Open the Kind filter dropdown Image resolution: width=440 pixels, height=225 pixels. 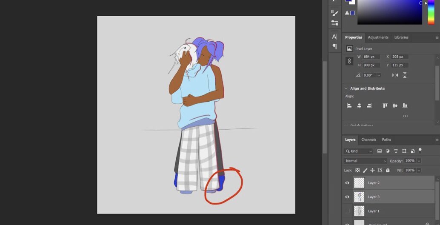coord(358,151)
